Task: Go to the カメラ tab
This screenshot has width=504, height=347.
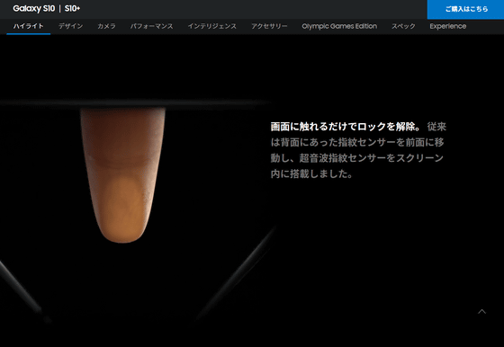Action: (x=106, y=26)
